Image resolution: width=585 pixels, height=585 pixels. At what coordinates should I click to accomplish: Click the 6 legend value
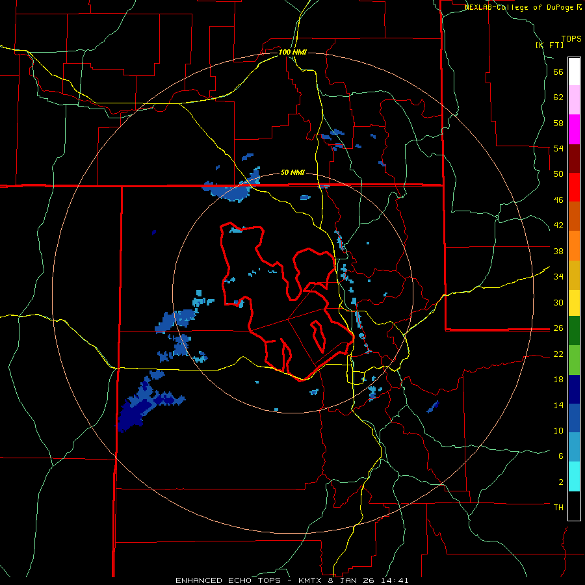[560, 456]
